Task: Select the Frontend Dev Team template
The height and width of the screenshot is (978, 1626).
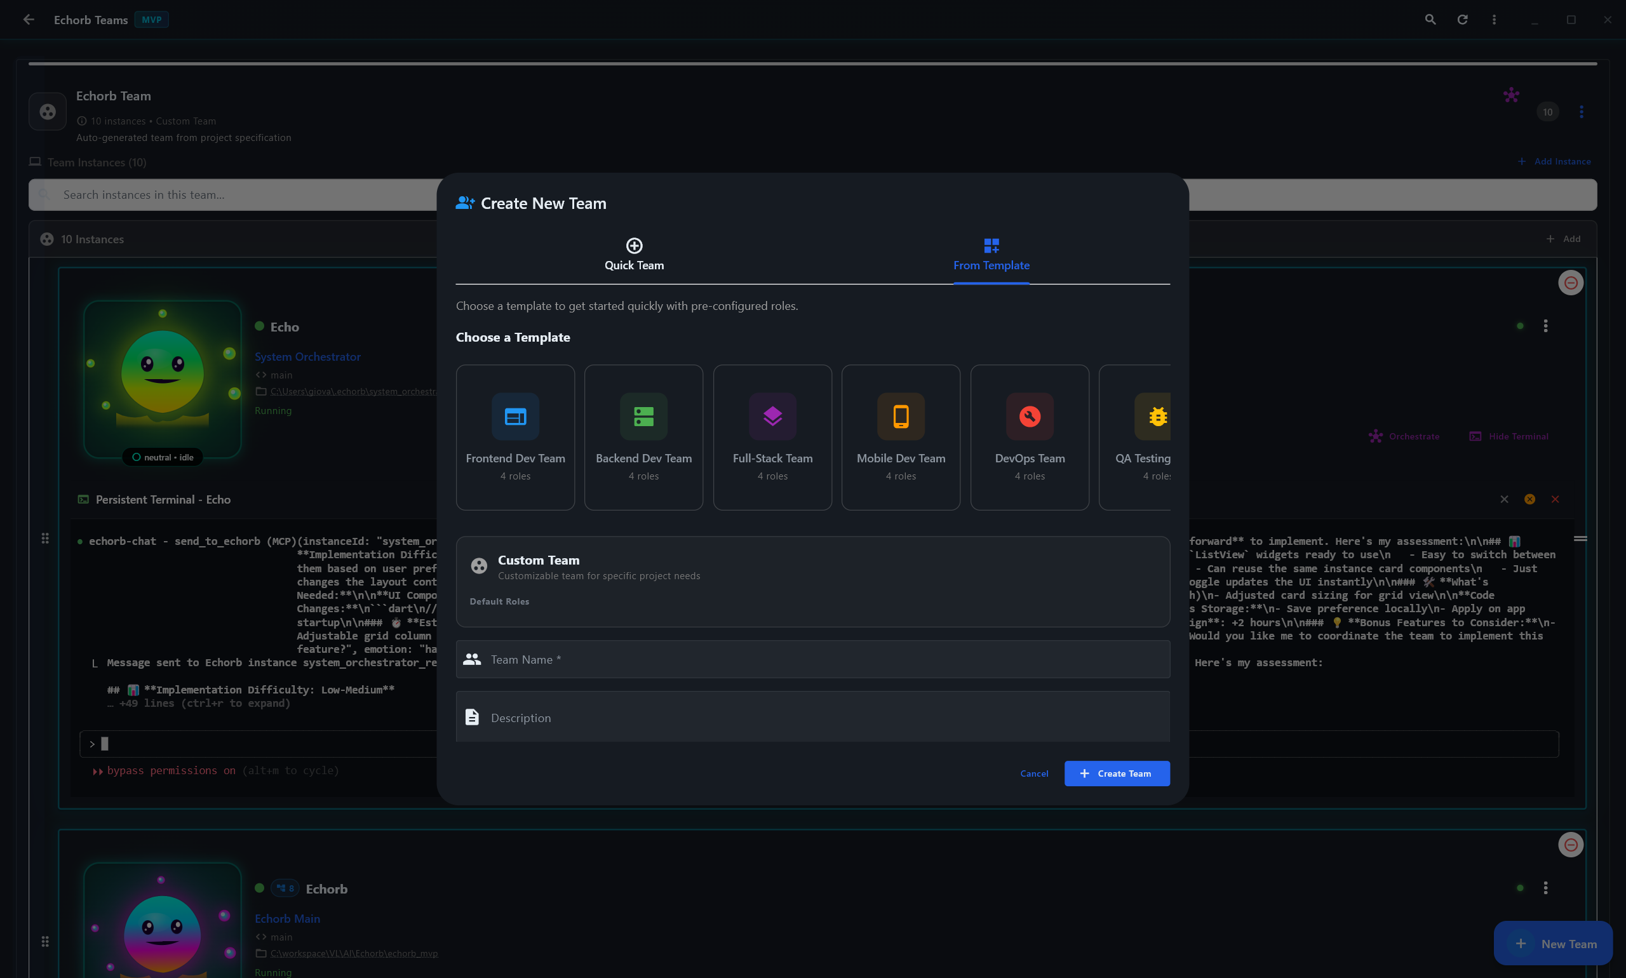Action: tap(514, 436)
